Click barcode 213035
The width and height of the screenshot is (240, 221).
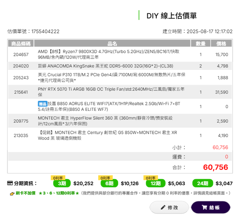pyautogui.click(x=21, y=135)
